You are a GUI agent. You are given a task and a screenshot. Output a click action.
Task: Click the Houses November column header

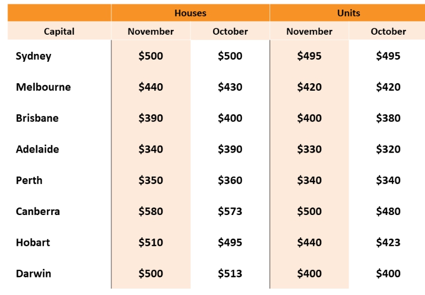tap(151, 31)
